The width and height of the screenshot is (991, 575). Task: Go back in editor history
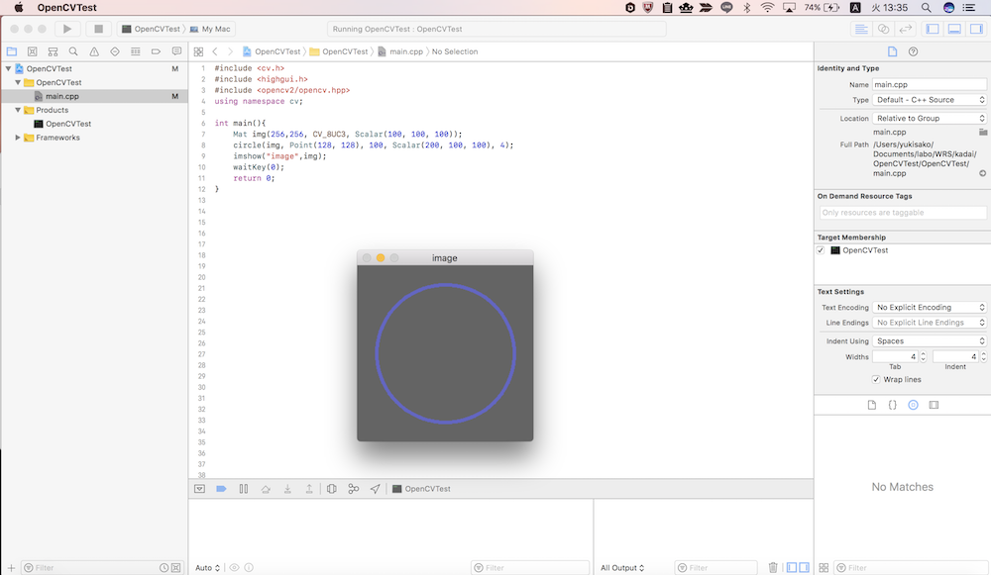tap(215, 51)
